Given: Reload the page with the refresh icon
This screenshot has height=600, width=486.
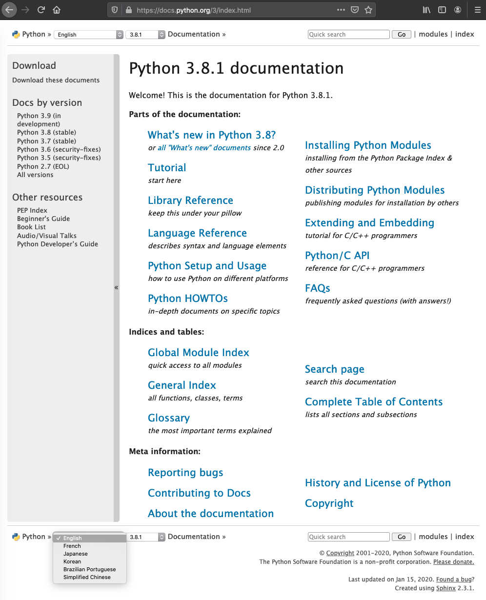Looking at the screenshot, I should (41, 9).
